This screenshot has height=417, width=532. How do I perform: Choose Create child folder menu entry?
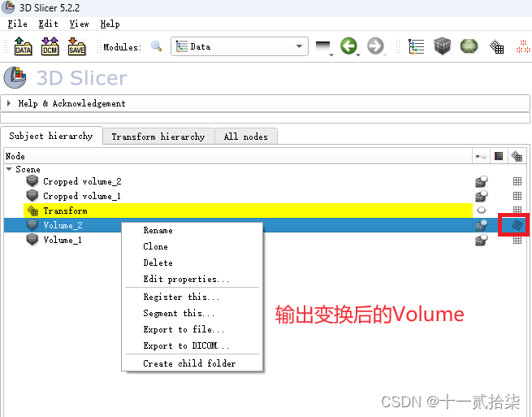click(192, 363)
